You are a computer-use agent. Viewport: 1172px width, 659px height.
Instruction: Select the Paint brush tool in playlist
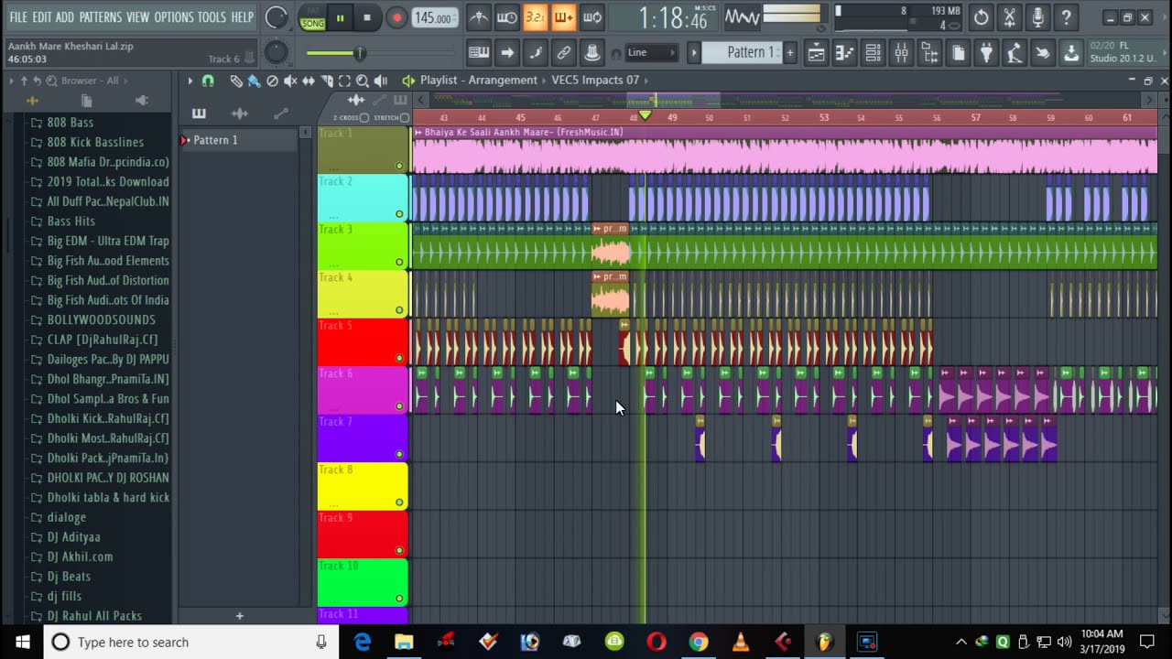coord(254,81)
